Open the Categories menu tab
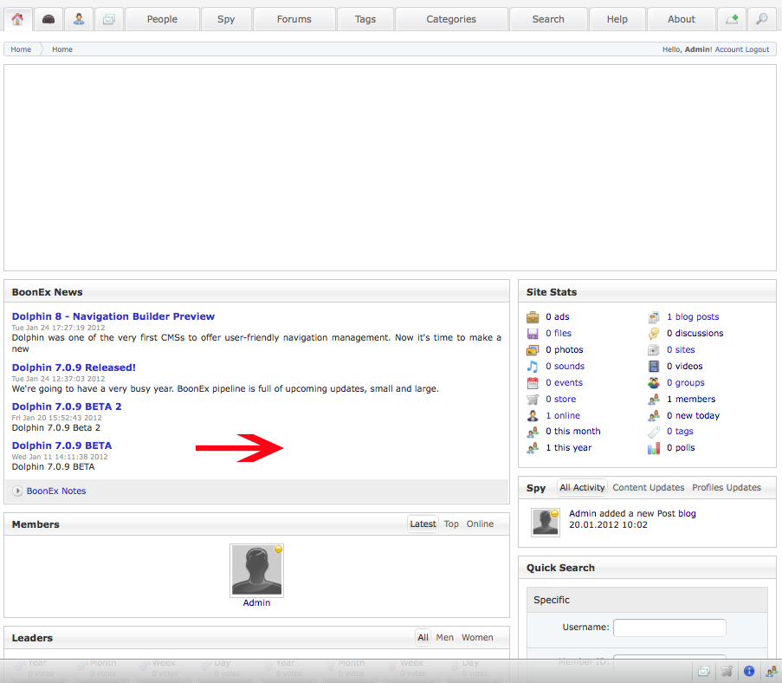 coord(450,19)
